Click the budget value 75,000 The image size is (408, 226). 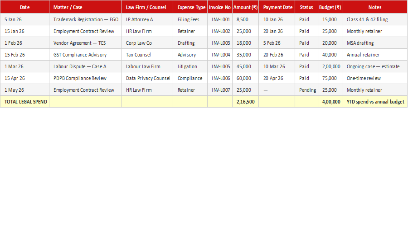pos(330,78)
